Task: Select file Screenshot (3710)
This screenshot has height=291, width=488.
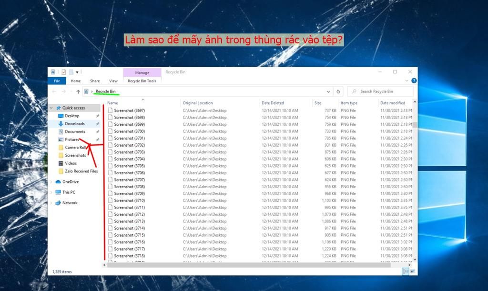Action: pyautogui.click(x=129, y=201)
